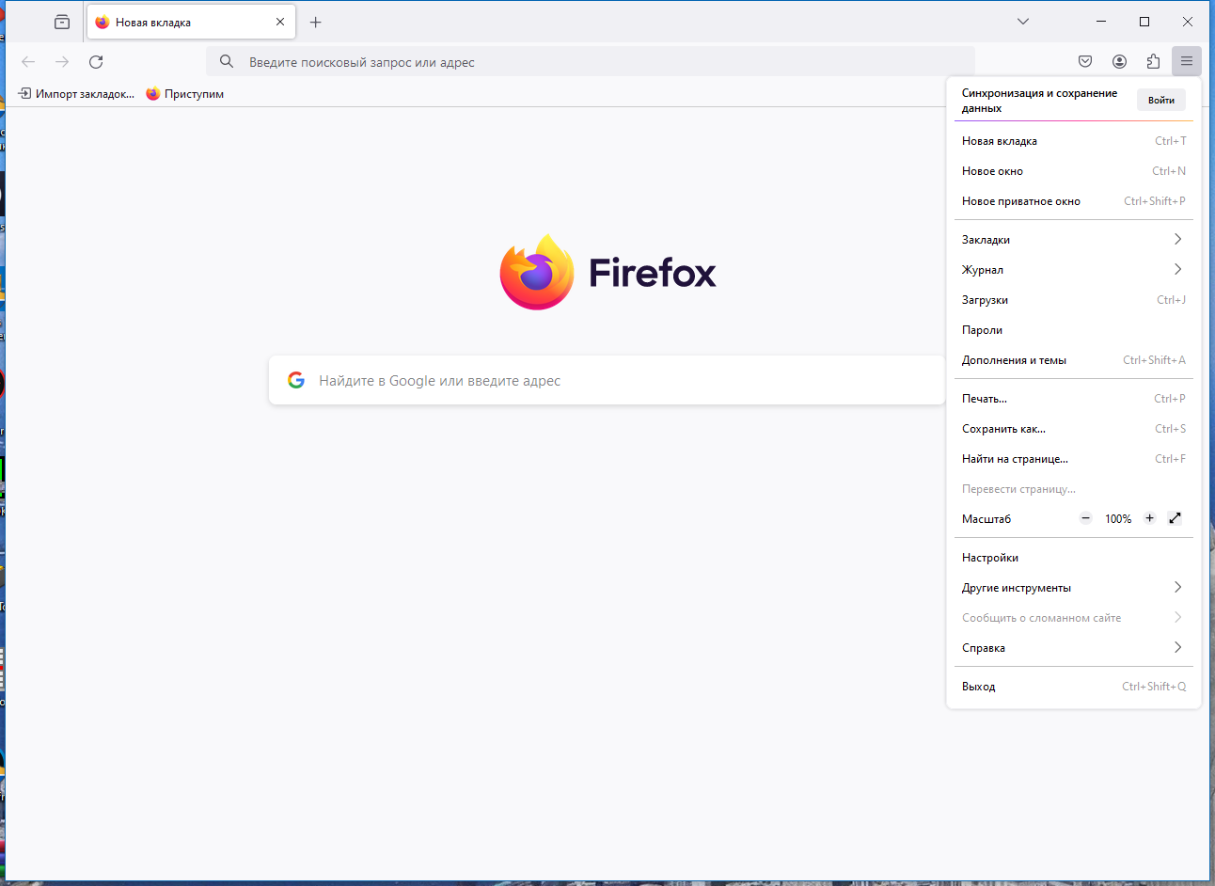Expand the Справка submenu
Viewport: 1215px width, 886px height.
tap(1074, 648)
